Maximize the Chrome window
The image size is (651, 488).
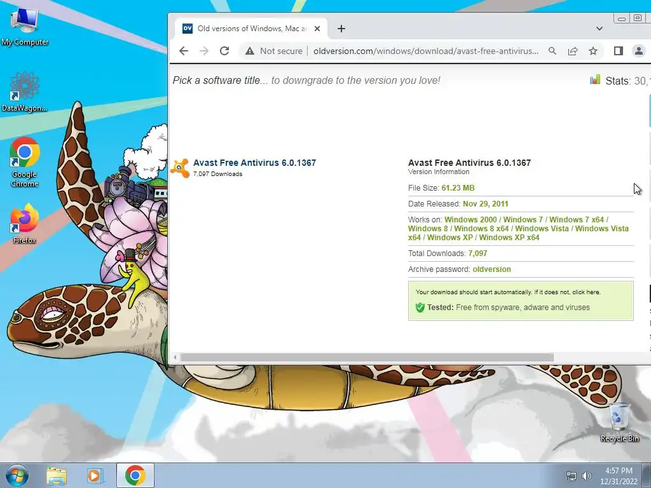(637, 18)
